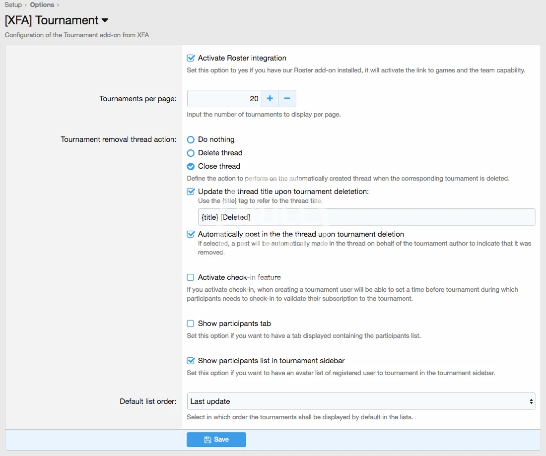Uncheck Update the thread title upon deletion
The height and width of the screenshot is (456, 546).
[191, 192]
